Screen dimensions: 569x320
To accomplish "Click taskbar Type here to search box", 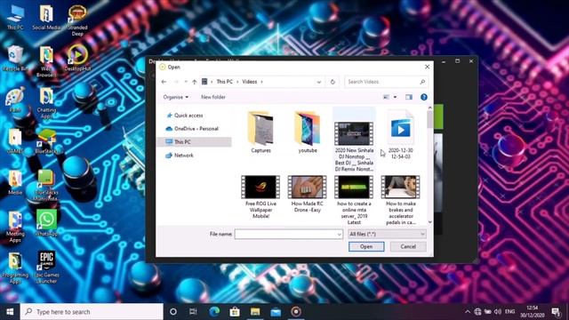I will pos(92,312).
